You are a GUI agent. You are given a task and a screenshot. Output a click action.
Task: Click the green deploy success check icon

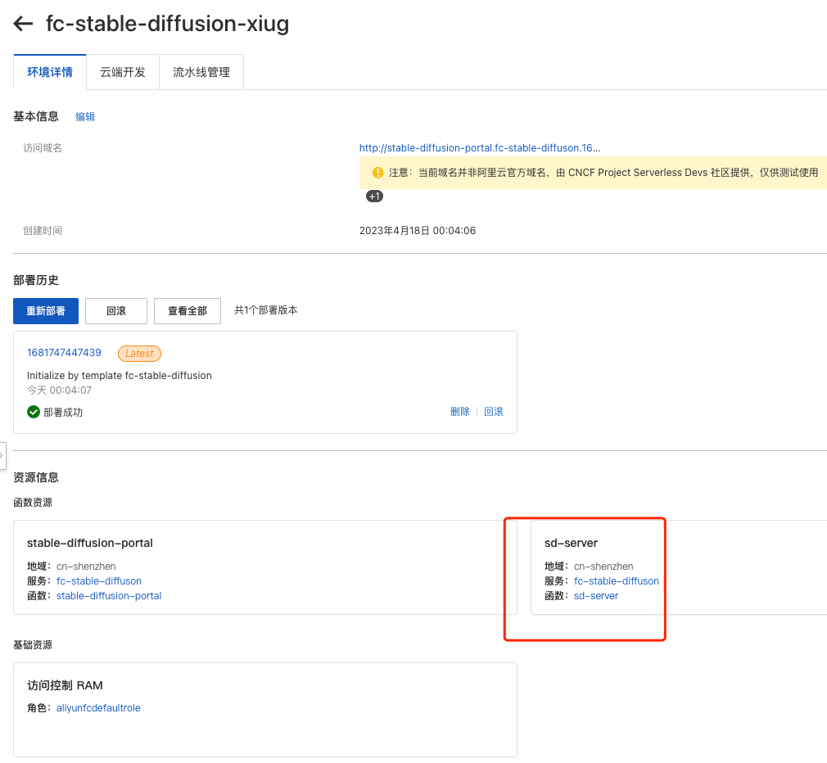point(34,412)
